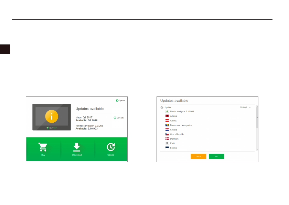289x205 pixels.
Task: Click the More info link text
Action: coord(120,118)
